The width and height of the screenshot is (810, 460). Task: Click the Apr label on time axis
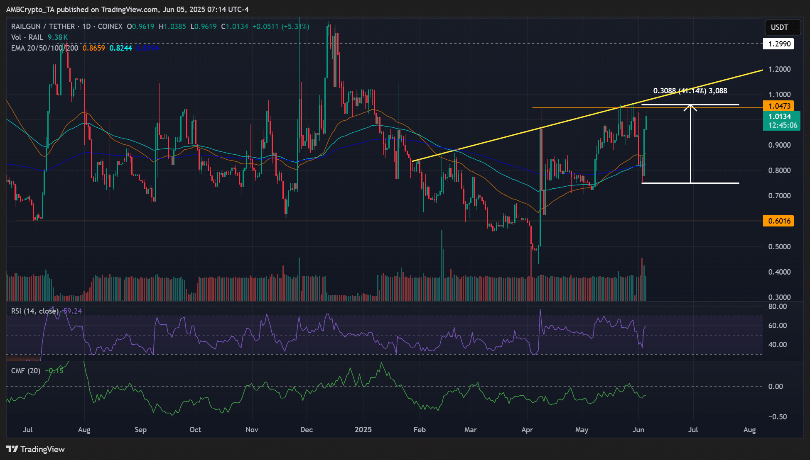coord(527,430)
